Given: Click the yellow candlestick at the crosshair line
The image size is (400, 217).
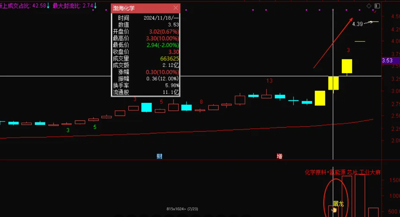Looking at the screenshot, I should 333,83.
